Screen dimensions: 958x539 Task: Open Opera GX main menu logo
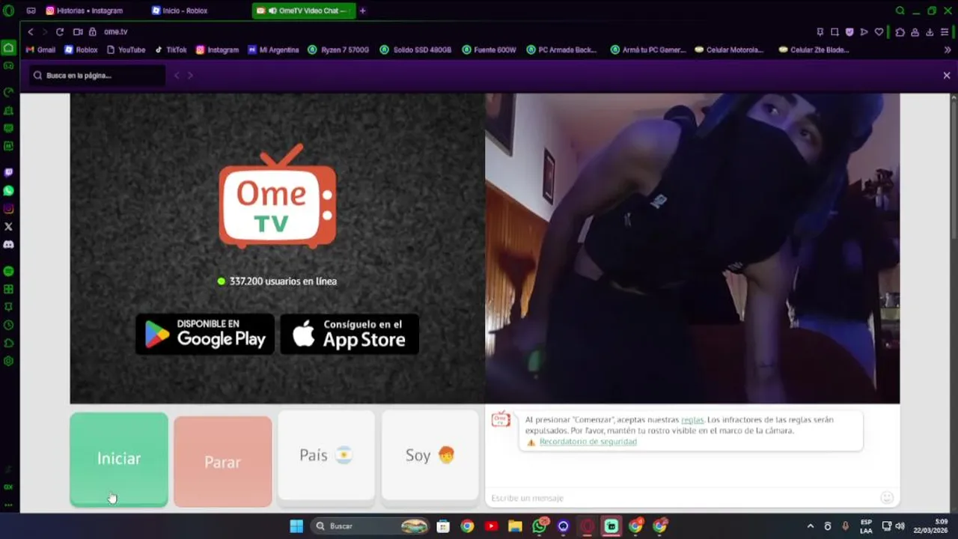pos(9,10)
